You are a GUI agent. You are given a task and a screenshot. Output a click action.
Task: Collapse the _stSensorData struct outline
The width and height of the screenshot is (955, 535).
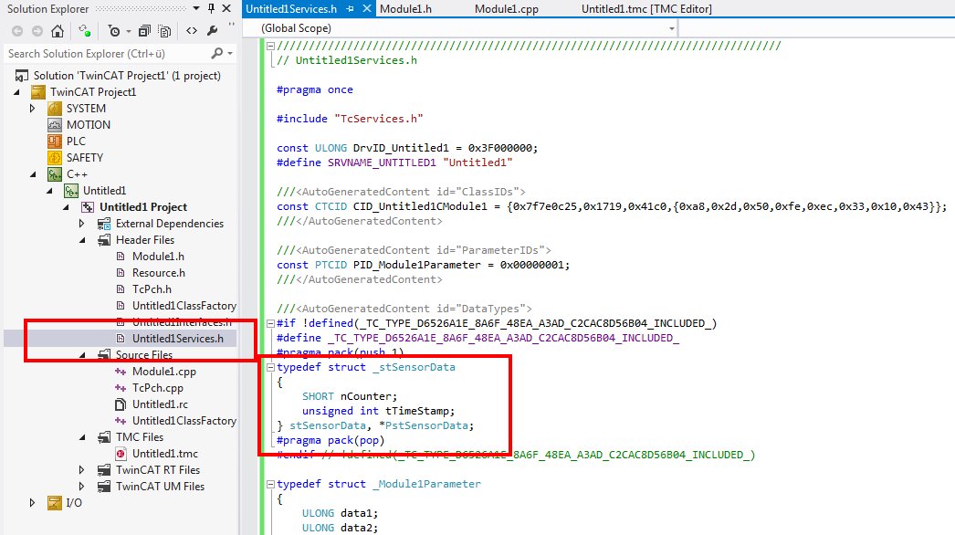[x=270, y=367]
